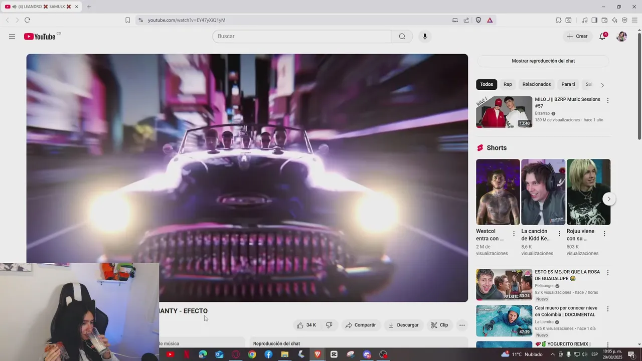
Task: Open the Brave Wallet icon
Action: point(604,20)
